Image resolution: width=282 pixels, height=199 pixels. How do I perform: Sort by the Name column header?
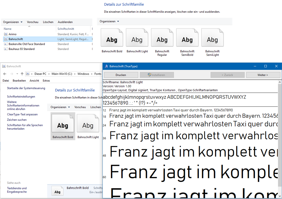(x=7, y=29)
